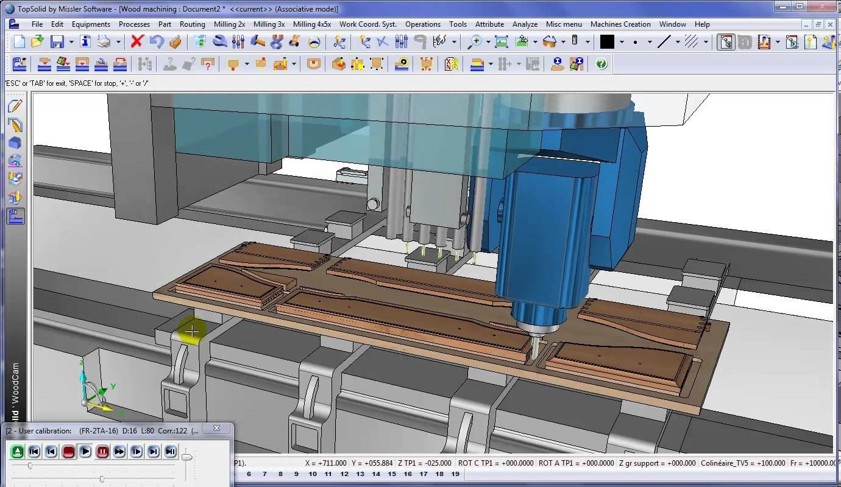Open the Operations menu
Viewport: 841px width, 487px height.
tap(423, 24)
